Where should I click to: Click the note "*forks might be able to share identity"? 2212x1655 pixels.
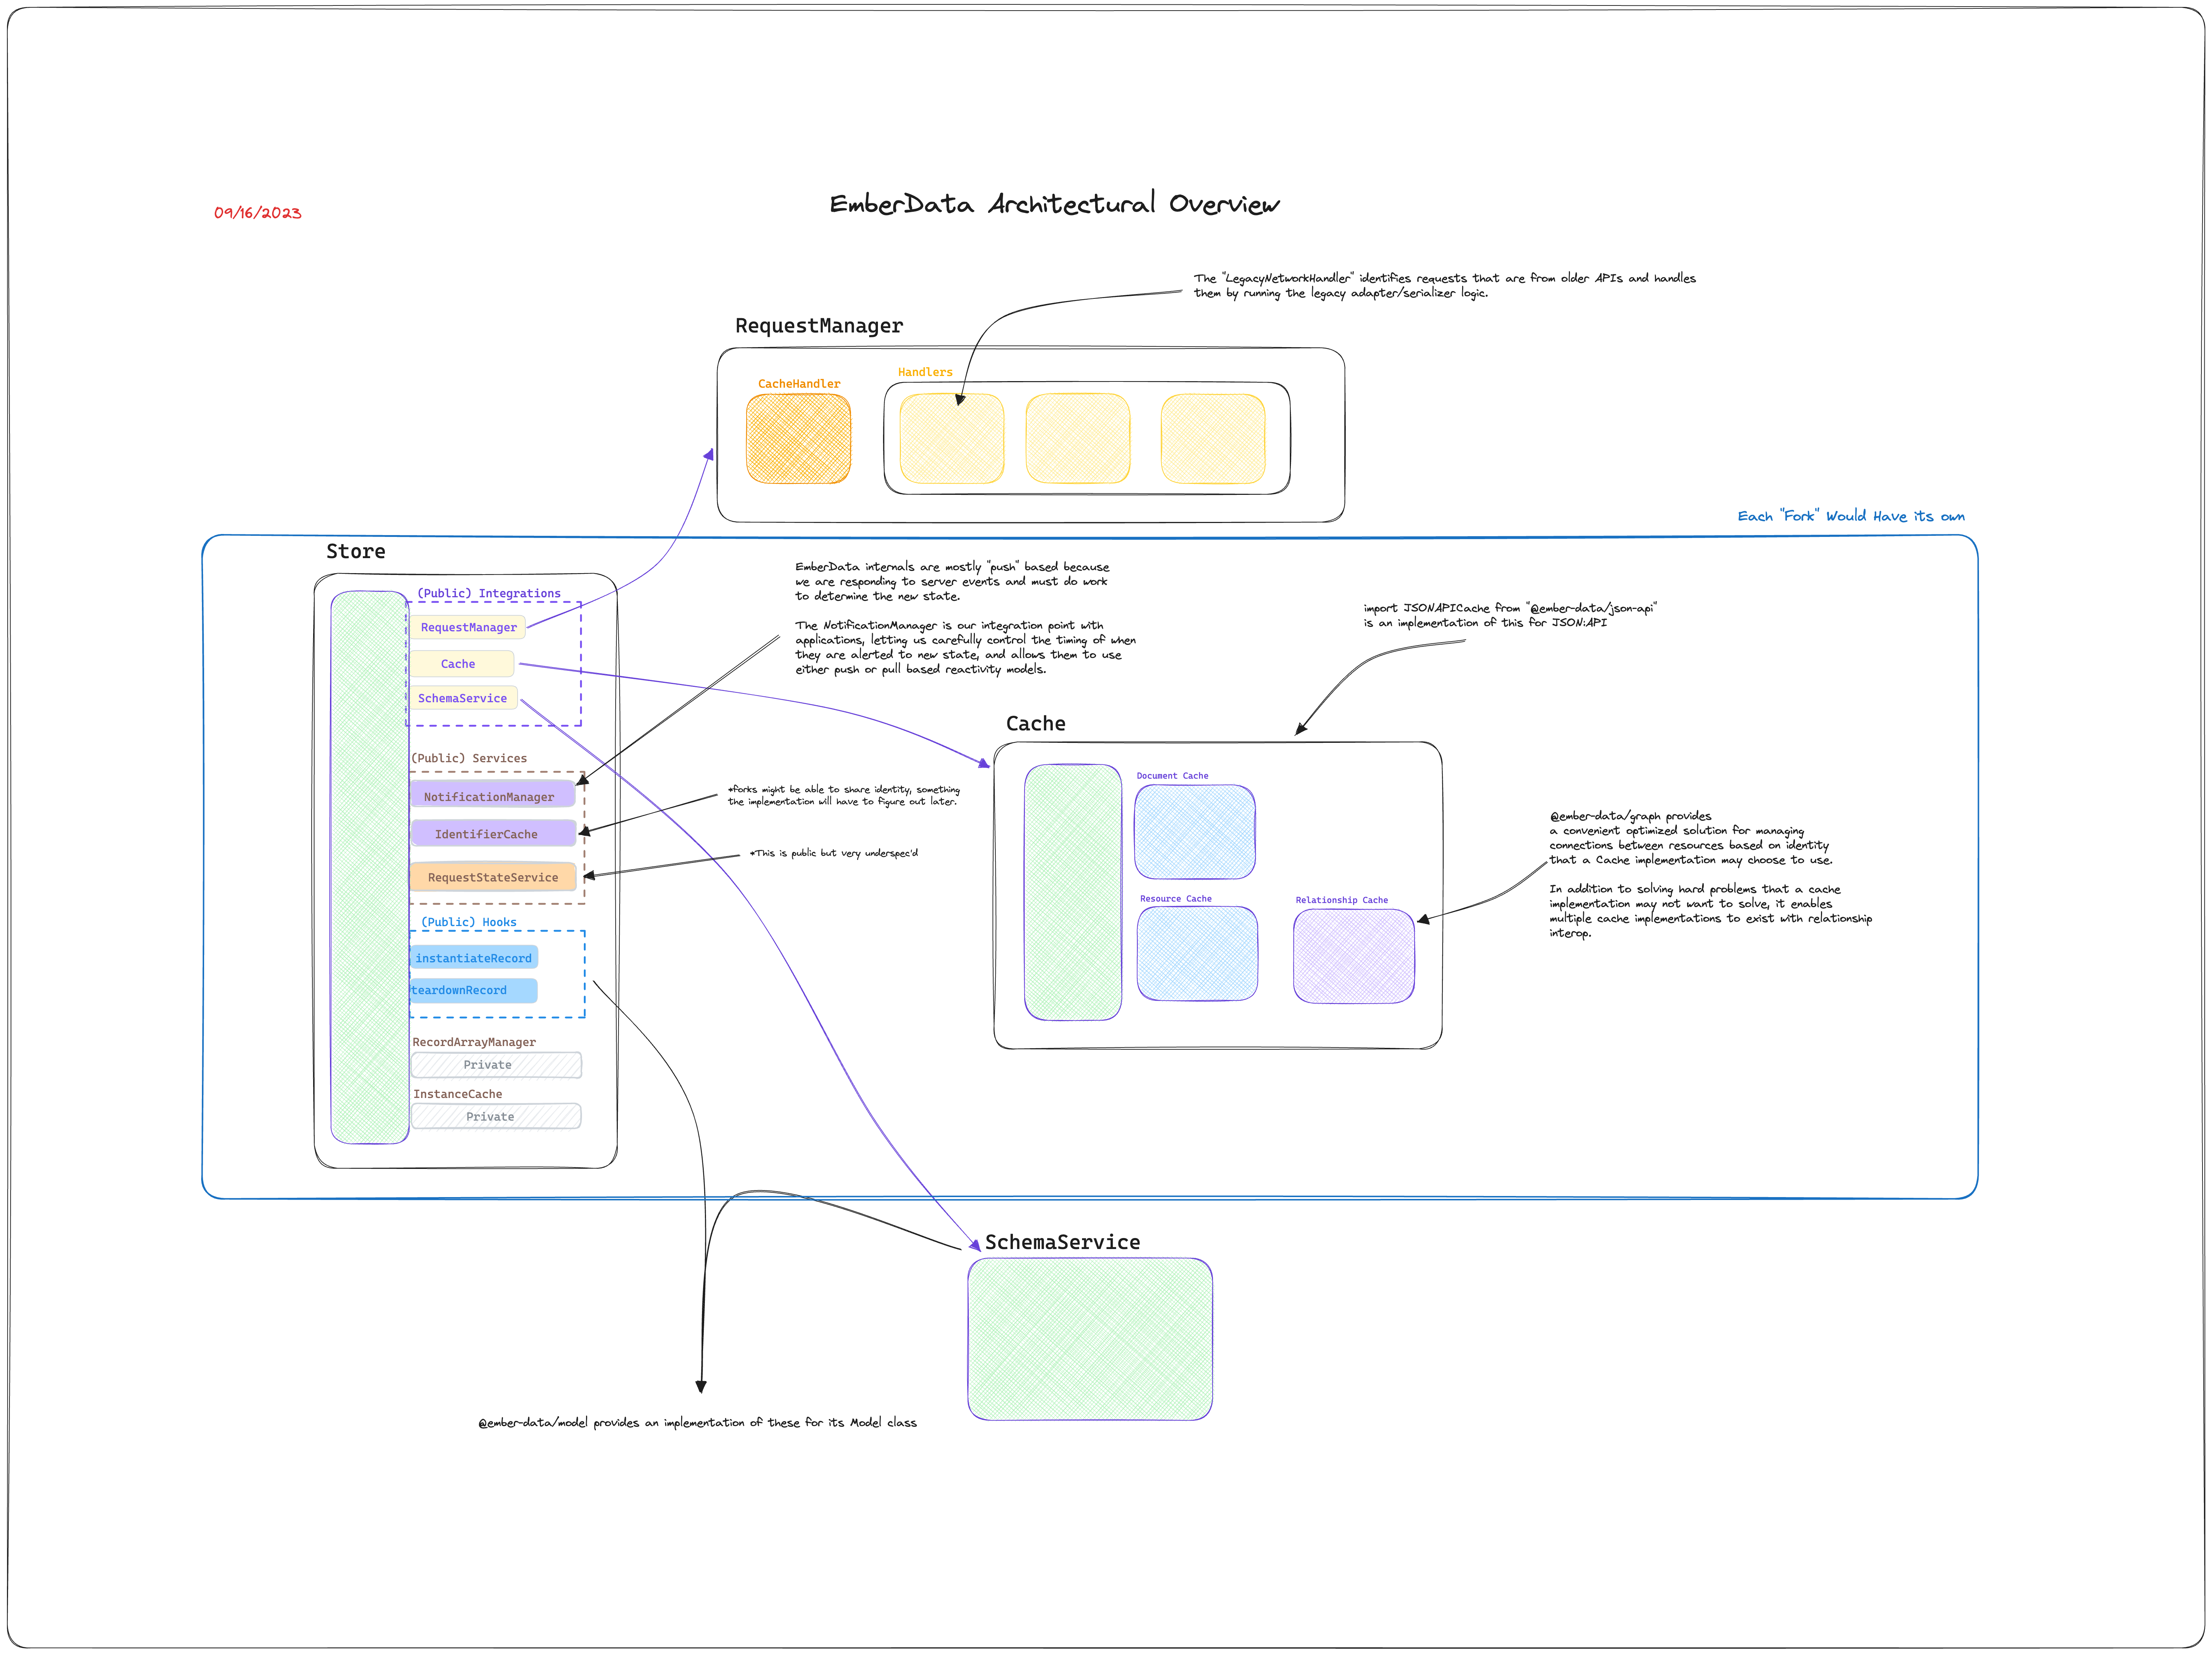(x=843, y=795)
